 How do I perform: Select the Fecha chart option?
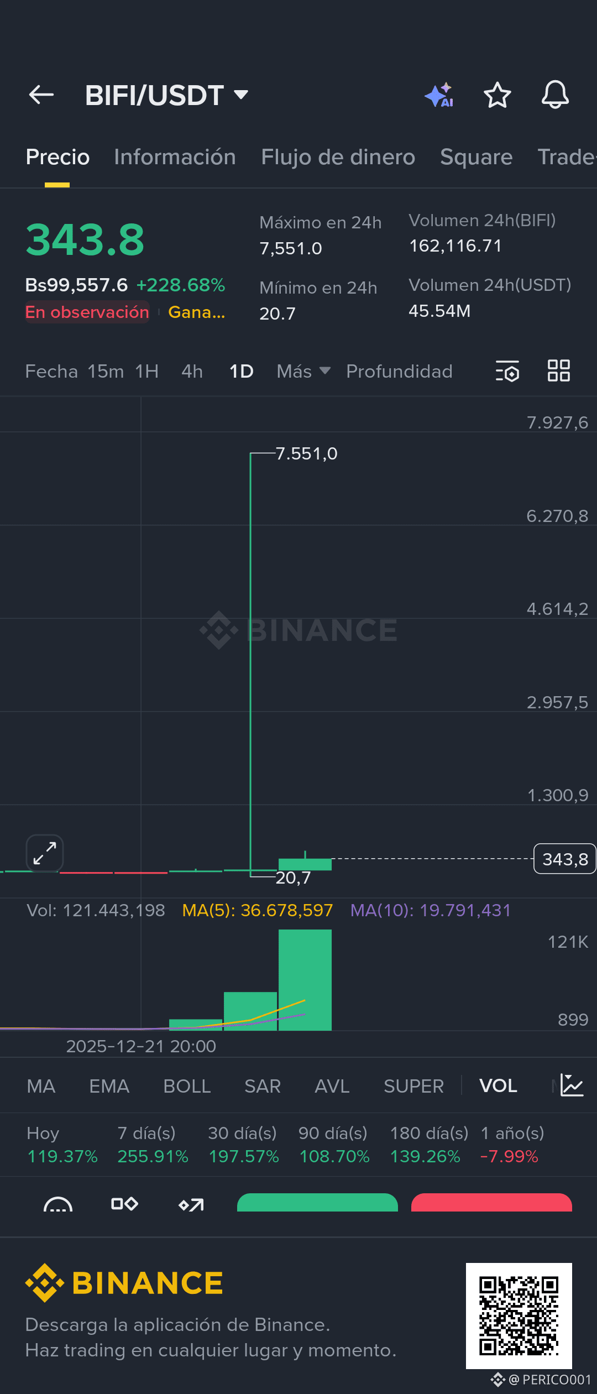pyautogui.click(x=51, y=371)
